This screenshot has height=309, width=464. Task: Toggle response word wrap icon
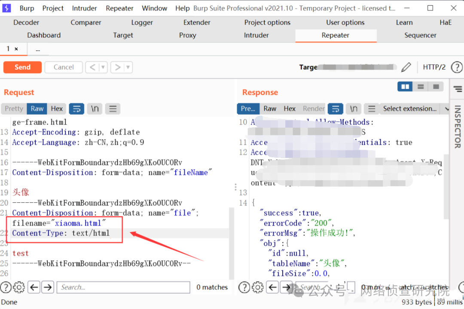pos(336,109)
